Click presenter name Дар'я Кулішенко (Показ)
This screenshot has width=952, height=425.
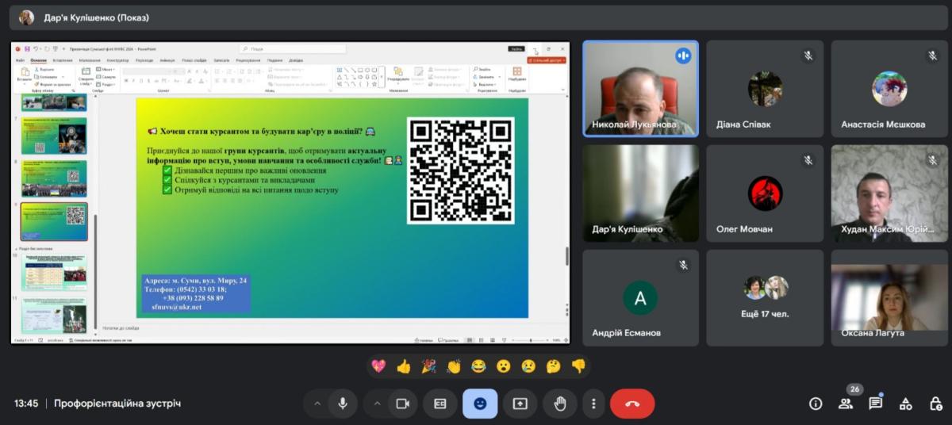96,17
